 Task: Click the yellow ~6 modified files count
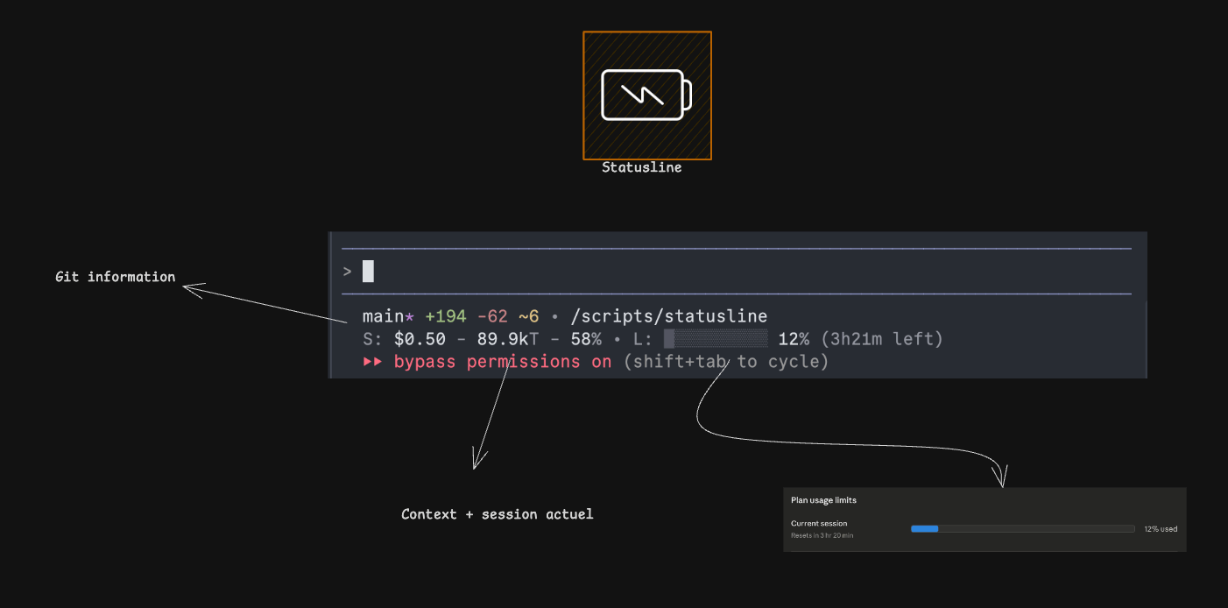click(528, 316)
